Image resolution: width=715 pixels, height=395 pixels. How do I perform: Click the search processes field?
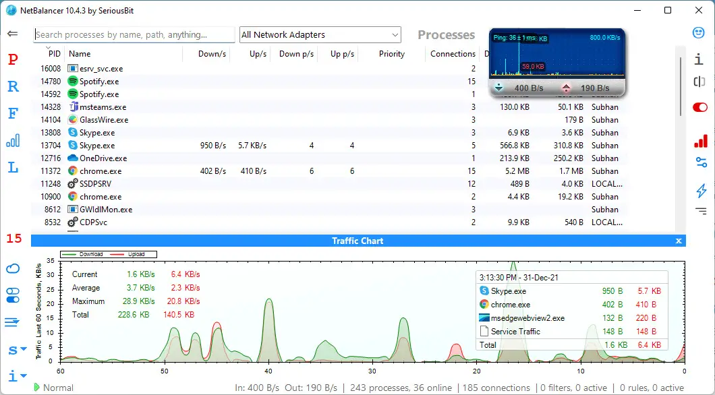[x=134, y=34]
